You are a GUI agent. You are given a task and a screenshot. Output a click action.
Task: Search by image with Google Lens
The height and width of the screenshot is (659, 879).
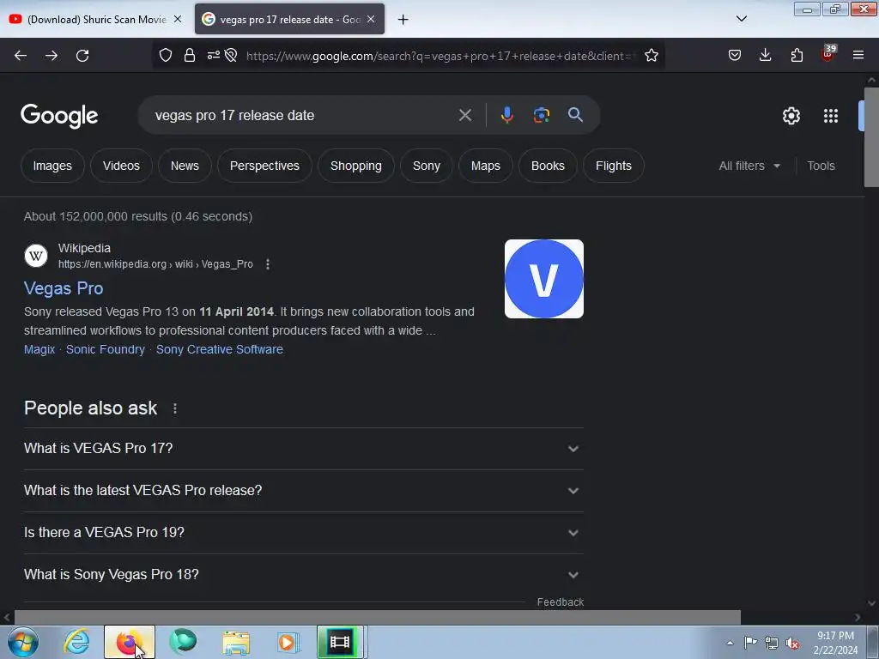point(541,115)
